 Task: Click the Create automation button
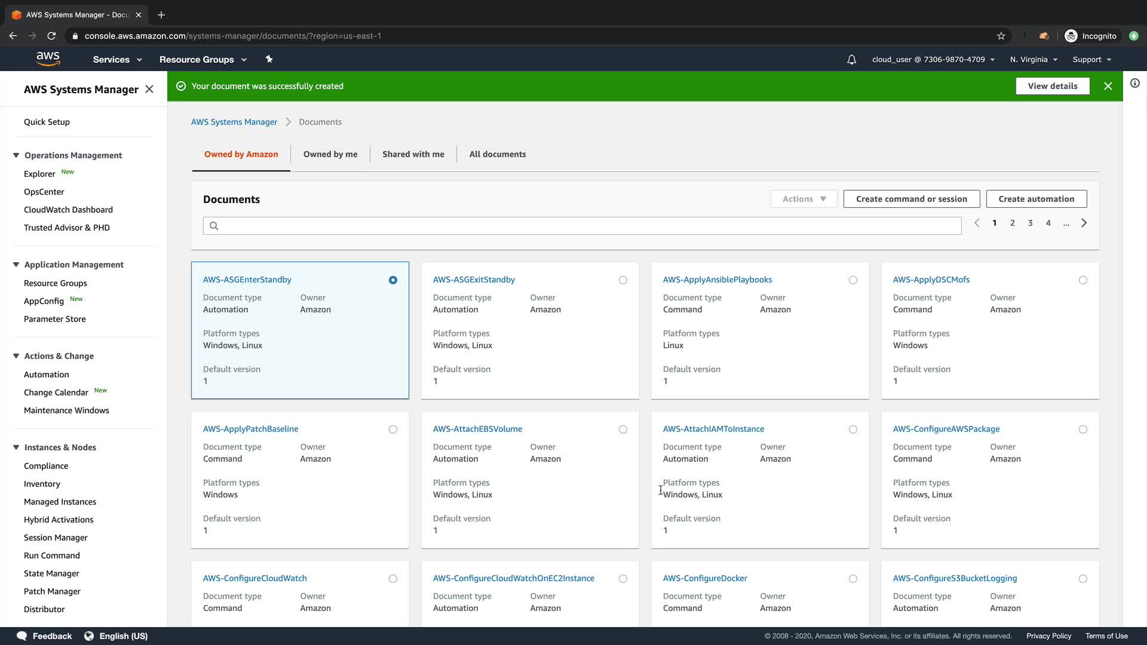point(1036,199)
